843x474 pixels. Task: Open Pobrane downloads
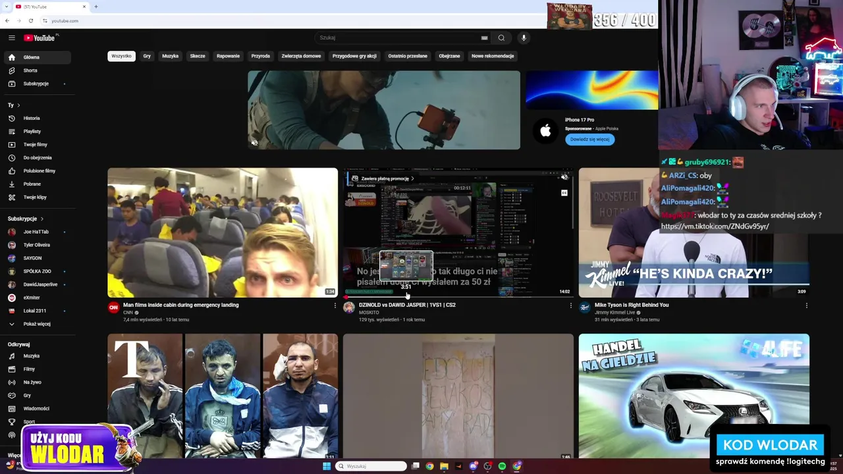point(37,184)
